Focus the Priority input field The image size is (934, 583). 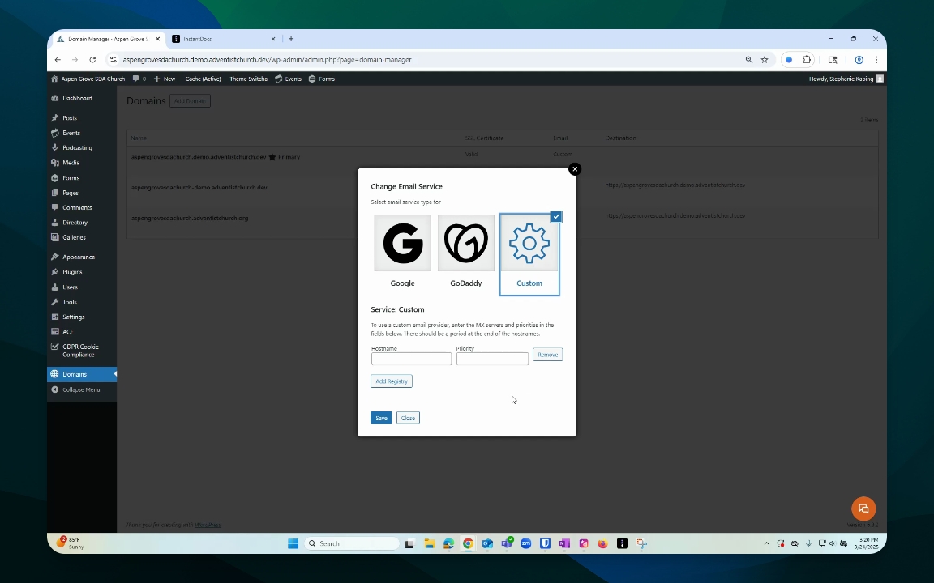(492, 359)
